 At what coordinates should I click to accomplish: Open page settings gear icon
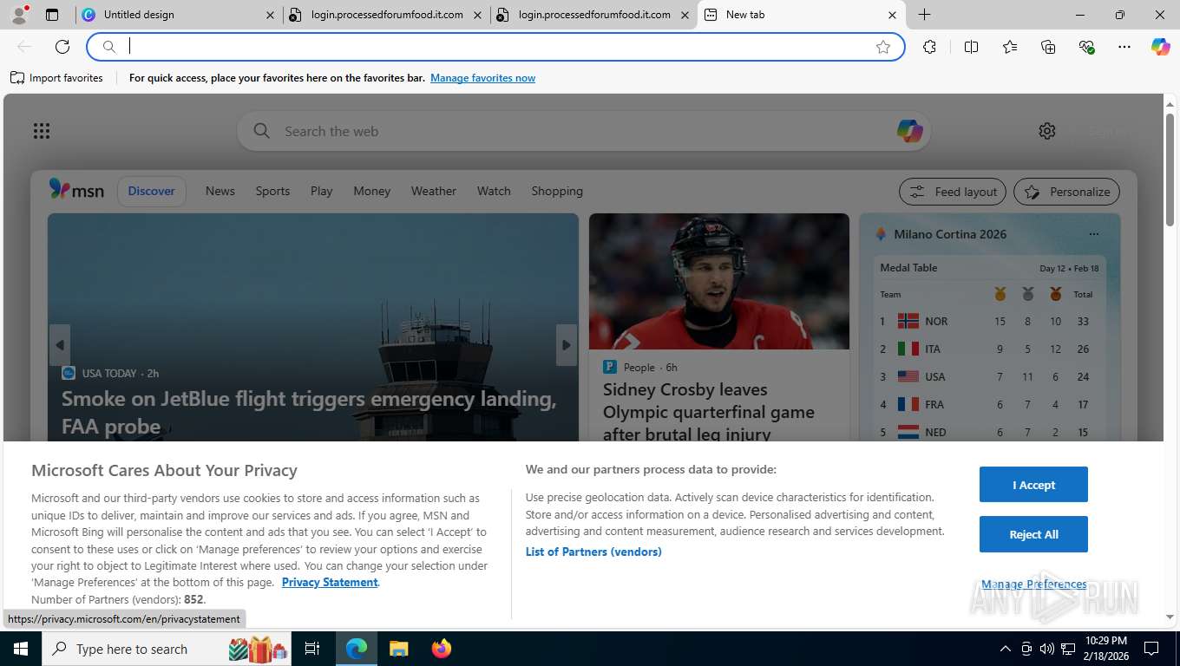tap(1047, 131)
